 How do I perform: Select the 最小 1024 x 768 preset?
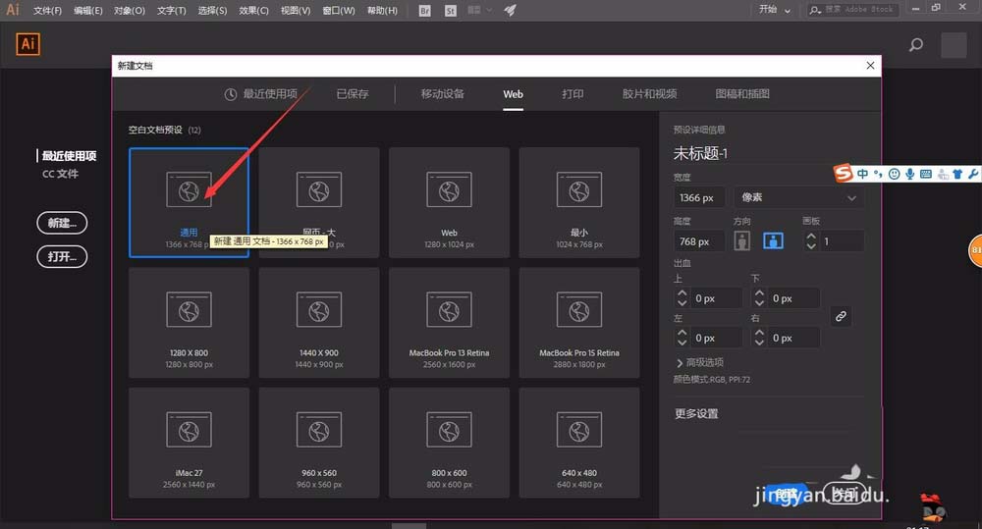pyautogui.click(x=579, y=202)
